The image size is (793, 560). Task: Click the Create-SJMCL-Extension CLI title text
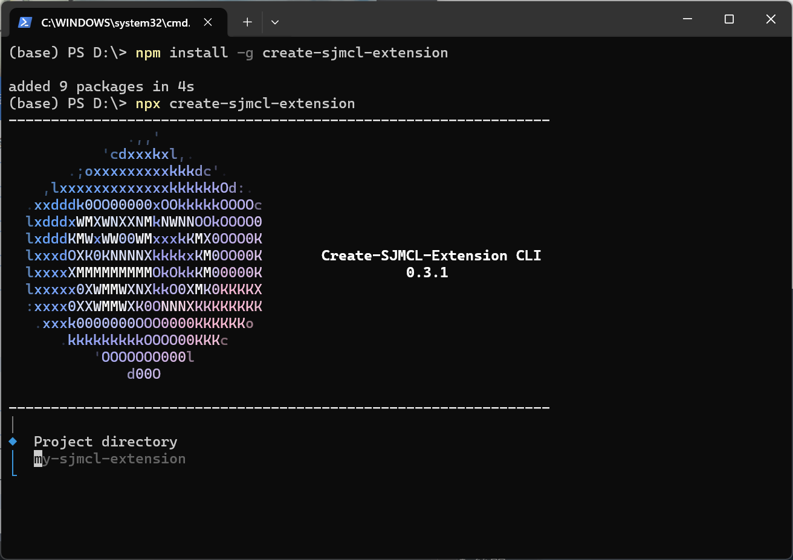[431, 256]
